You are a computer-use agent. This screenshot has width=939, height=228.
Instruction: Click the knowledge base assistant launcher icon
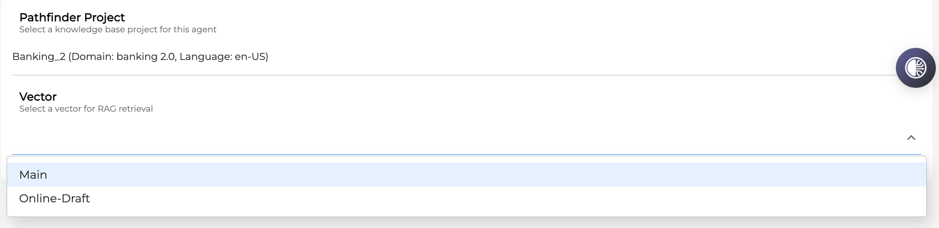click(x=915, y=67)
